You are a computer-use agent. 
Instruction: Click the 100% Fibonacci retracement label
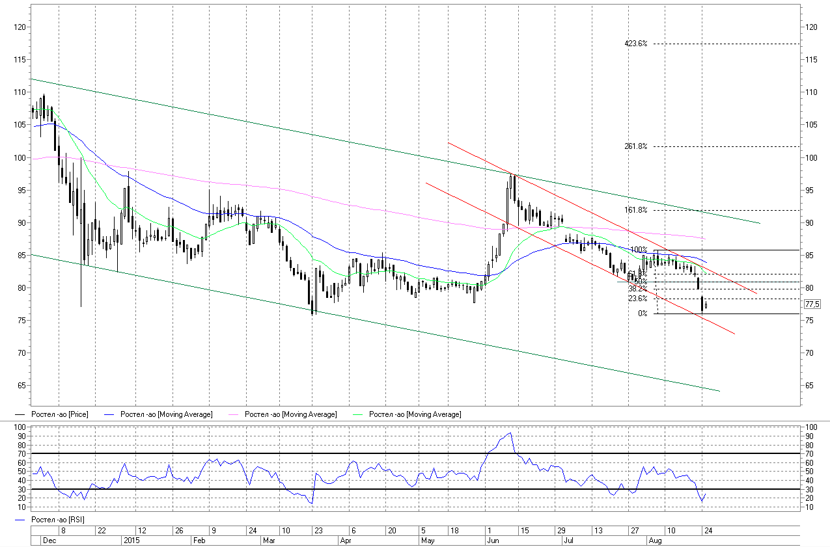point(639,250)
